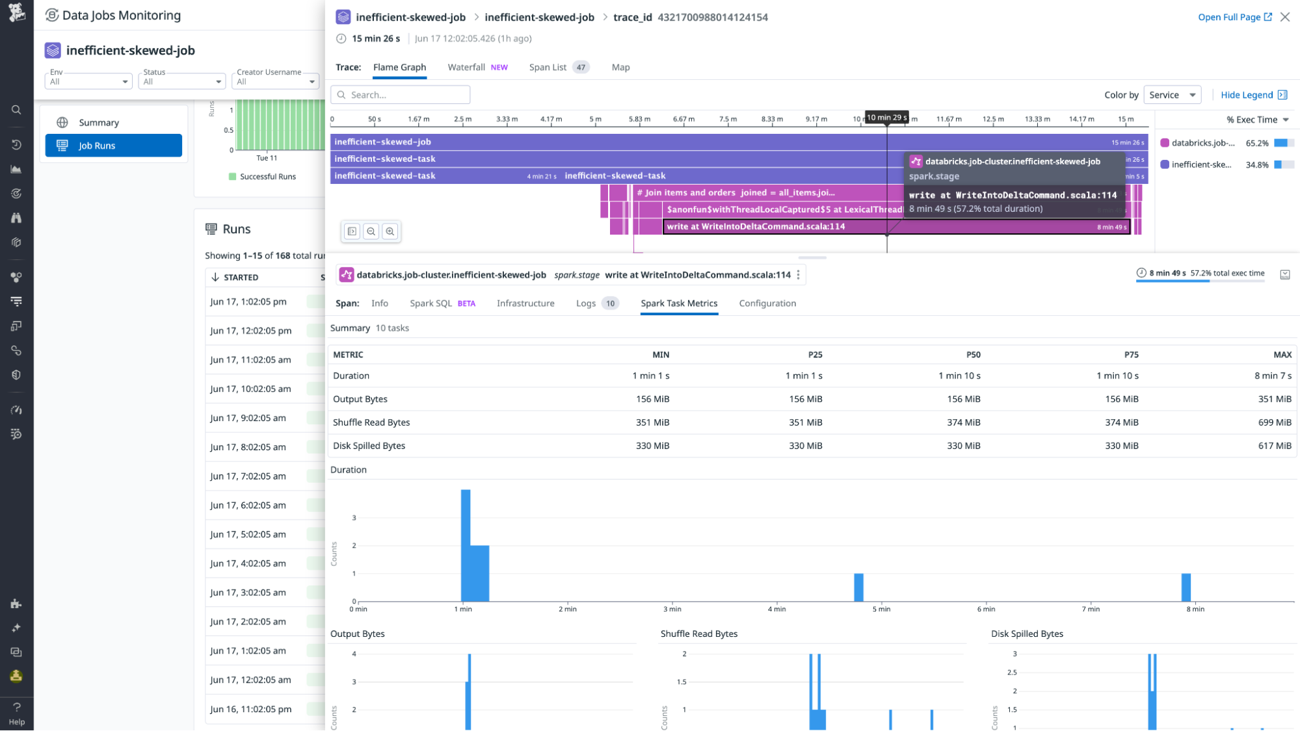The image size is (1300, 731).
Task: Click inside the flame graph search field
Action: point(400,94)
